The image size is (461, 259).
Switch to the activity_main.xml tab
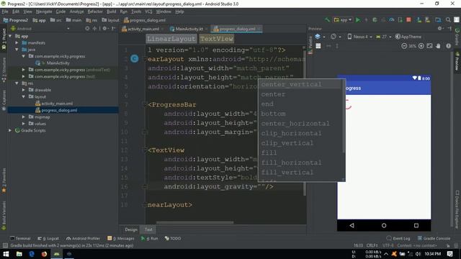coord(143,29)
